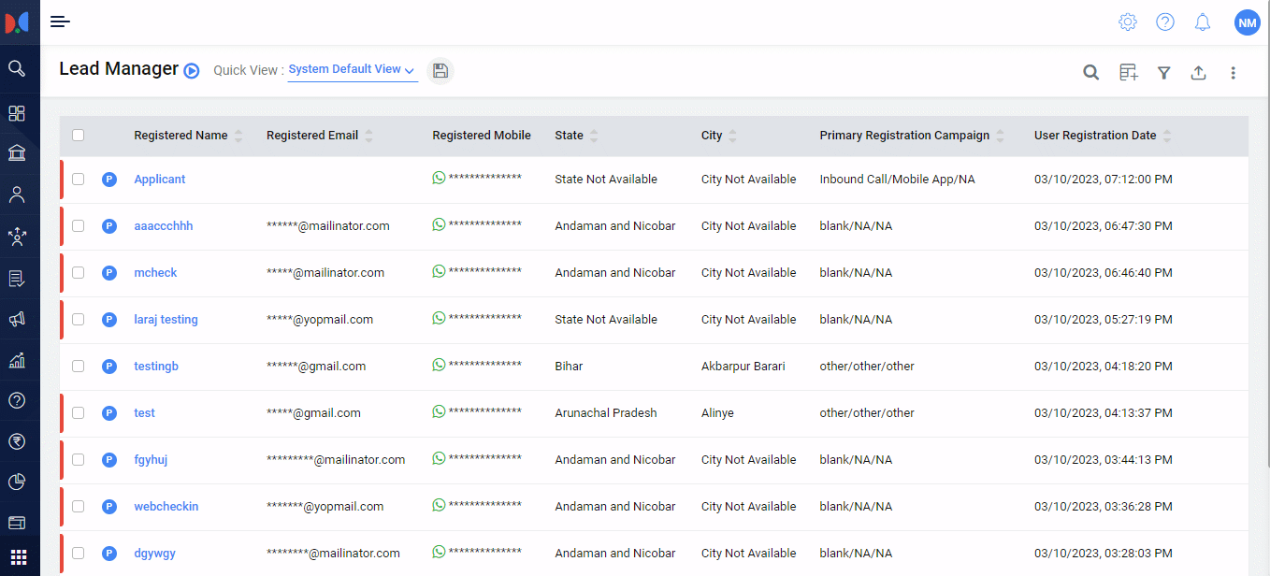This screenshot has height=576, width=1270.
Task: Open the pie chart icon in sidebar
Action: coord(17,482)
